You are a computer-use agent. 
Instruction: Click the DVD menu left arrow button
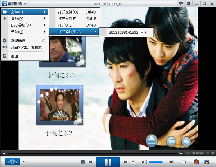point(171,141)
